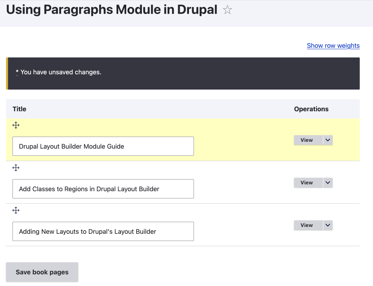This screenshot has height=286, width=373.
Task: Focus the Drupal Layout Builder Module Guide title field
Action: pos(103,146)
